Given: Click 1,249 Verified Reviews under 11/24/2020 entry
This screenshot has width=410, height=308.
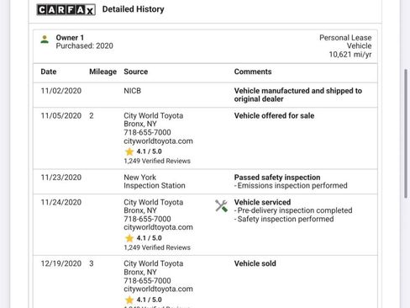Looking at the screenshot, I should [157, 247].
